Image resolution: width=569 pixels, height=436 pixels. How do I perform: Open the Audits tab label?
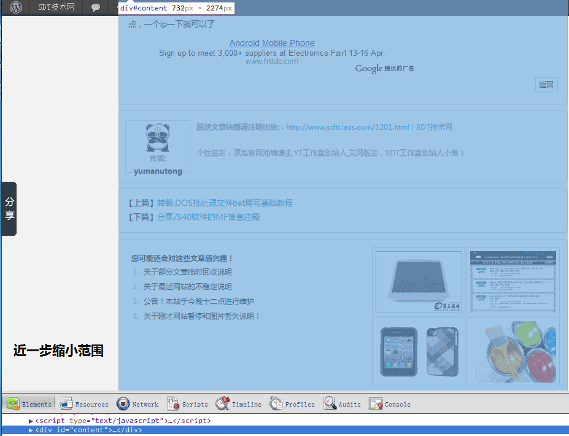tap(350, 405)
